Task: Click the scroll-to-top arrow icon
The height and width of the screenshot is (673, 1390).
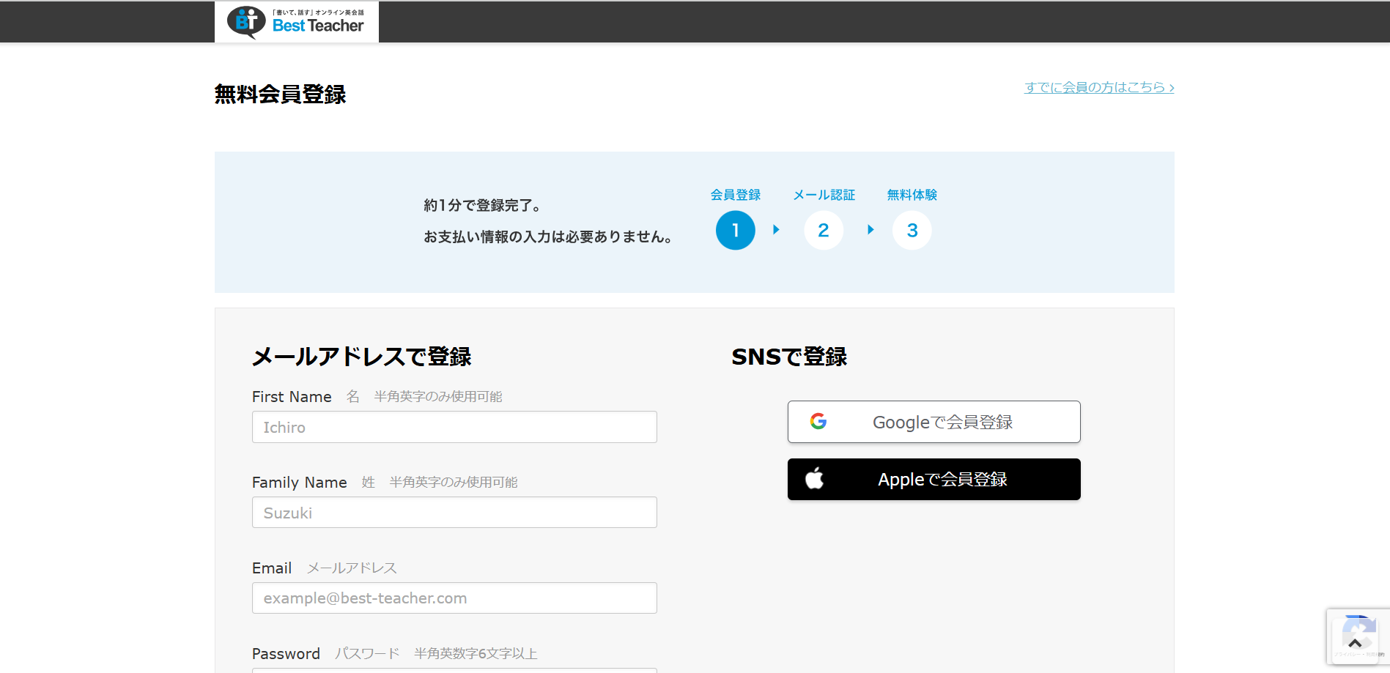Action: coord(1355,643)
